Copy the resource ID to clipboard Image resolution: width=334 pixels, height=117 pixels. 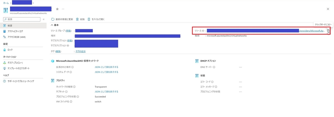328,31
